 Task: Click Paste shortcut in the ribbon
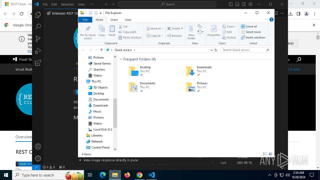130,37
